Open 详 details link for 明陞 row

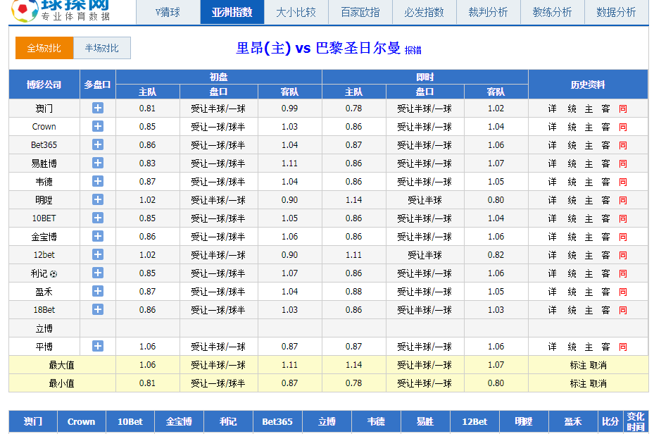point(552,200)
